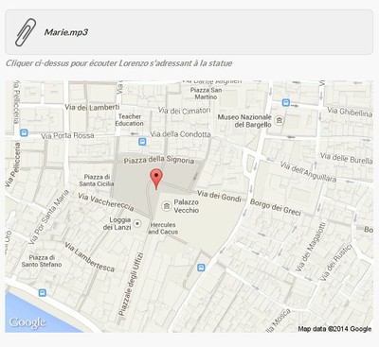Click the Piazza di Santo Stefano label
The height and width of the screenshot is (347, 379).
[42, 261]
